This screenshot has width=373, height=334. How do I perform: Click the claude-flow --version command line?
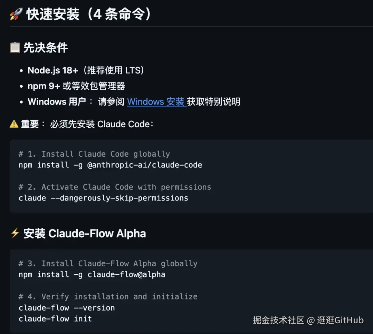point(67,308)
